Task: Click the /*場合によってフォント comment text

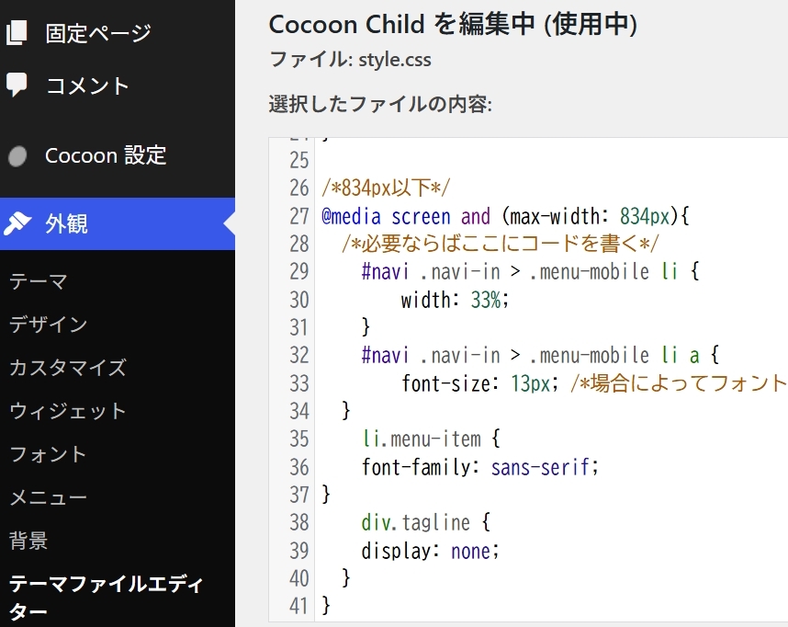Action: [x=679, y=383]
